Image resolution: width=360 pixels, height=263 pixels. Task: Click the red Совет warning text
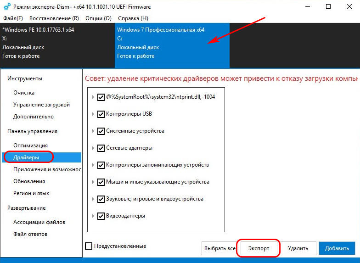(221, 78)
